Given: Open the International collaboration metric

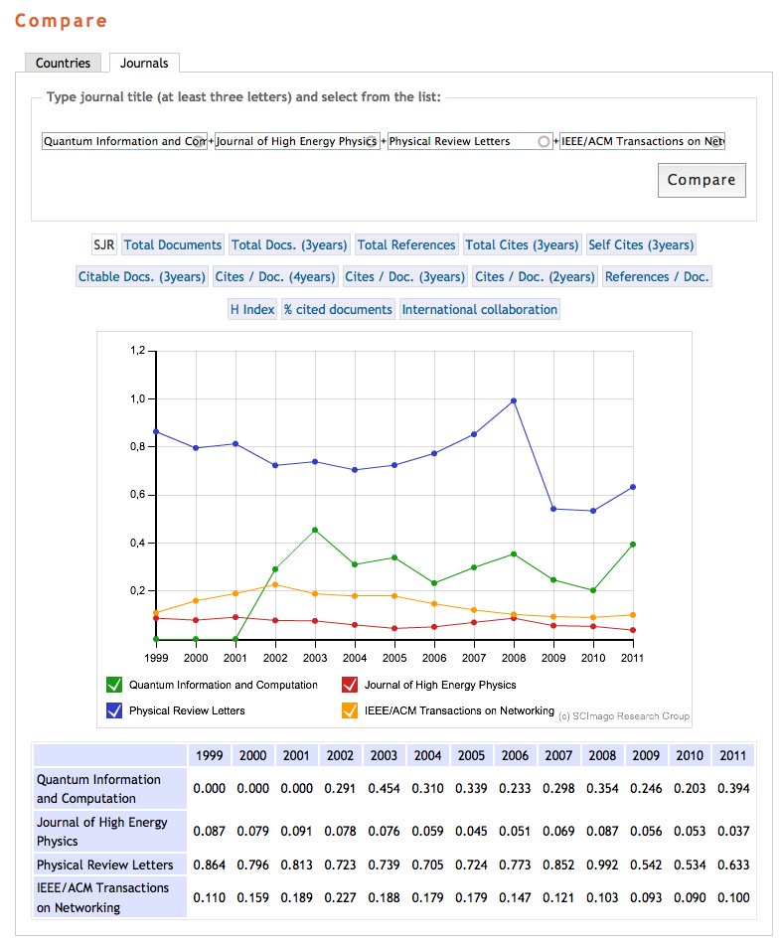Looking at the screenshot, I should [x=480, y=309].
